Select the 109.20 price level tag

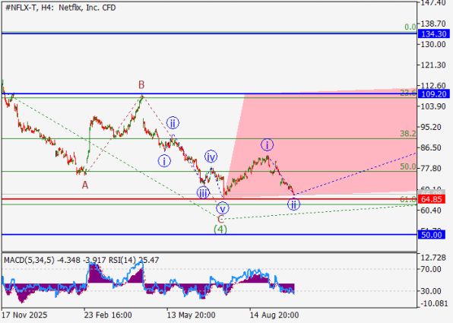pyautogui.click(x=433, y=94)
